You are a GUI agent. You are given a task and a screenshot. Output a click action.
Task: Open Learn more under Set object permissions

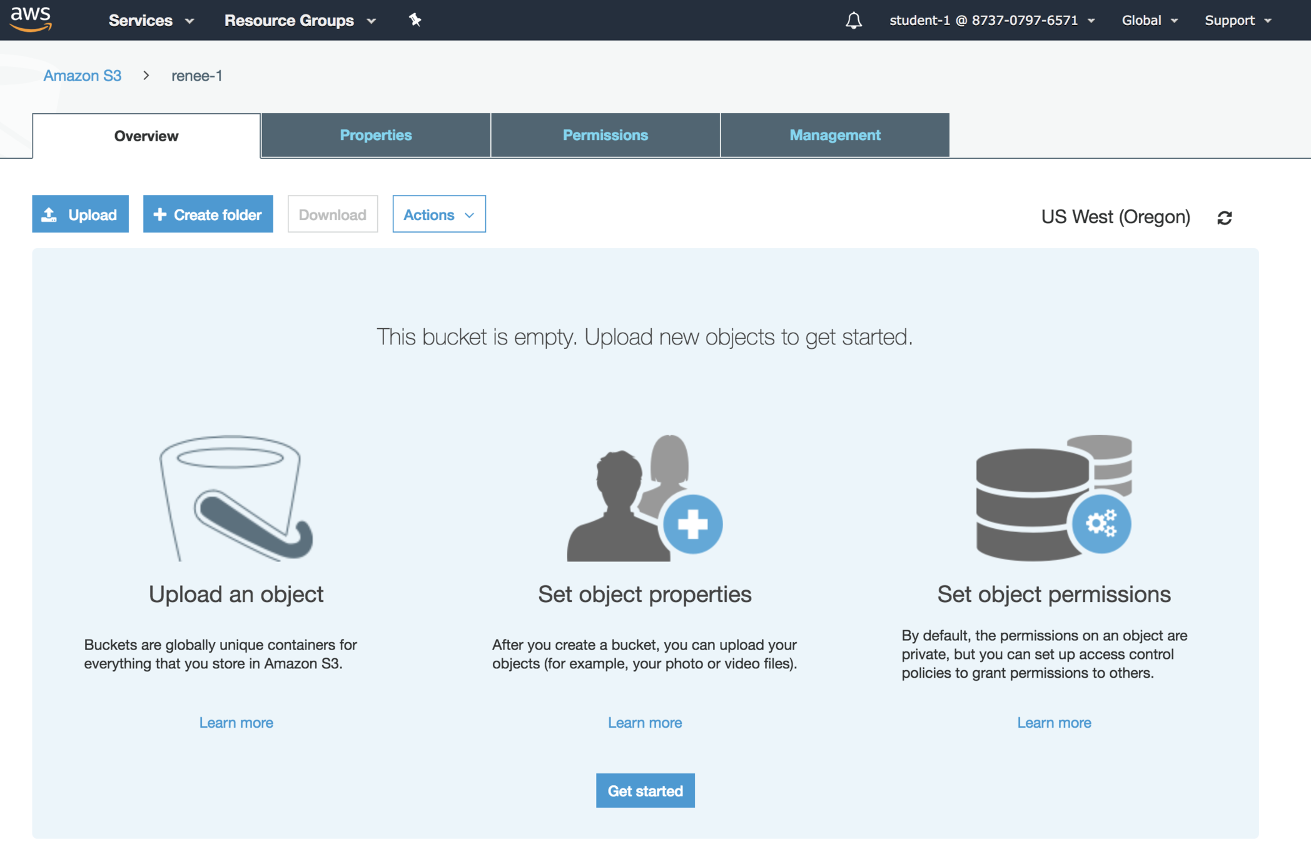tap(1053, 723)
